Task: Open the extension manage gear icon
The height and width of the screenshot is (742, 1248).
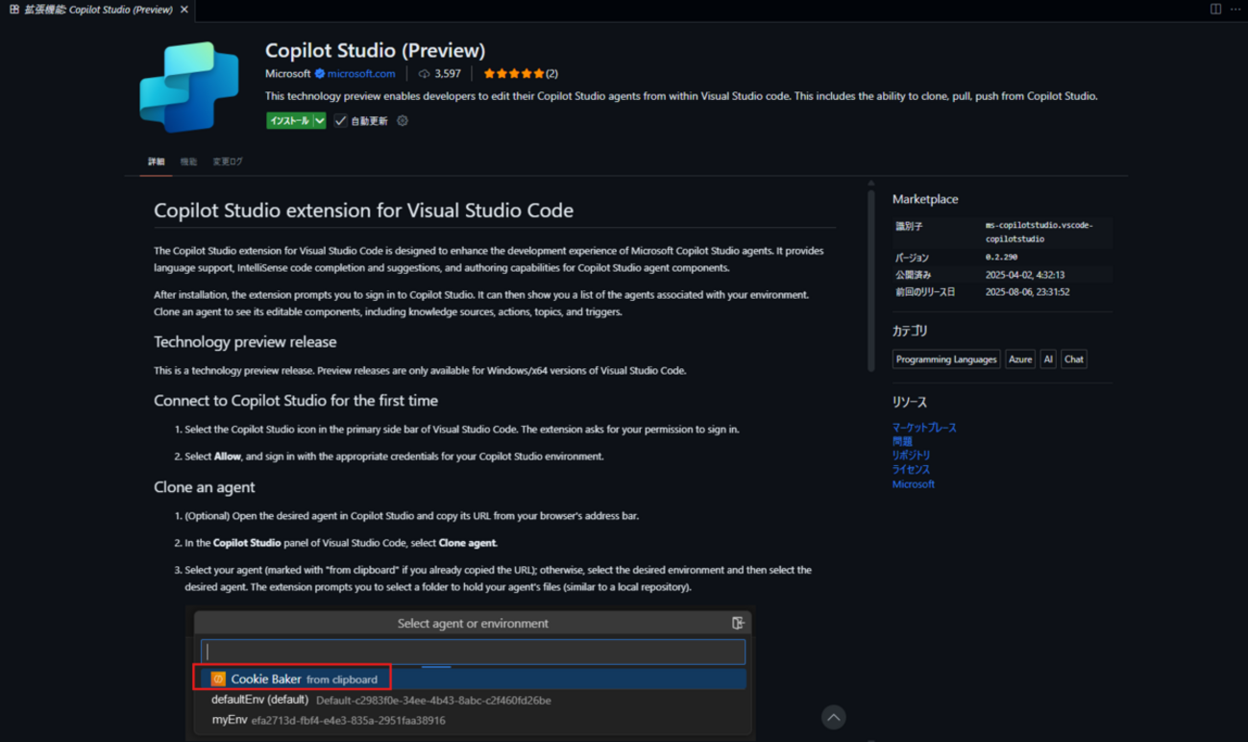Action: [x=403, y=121]
